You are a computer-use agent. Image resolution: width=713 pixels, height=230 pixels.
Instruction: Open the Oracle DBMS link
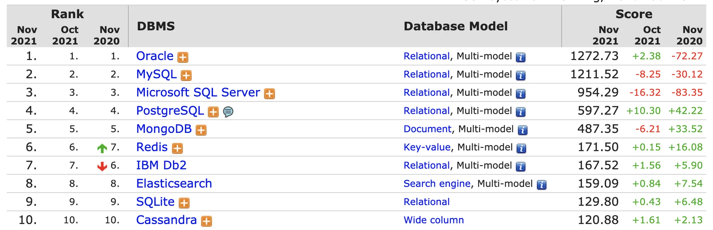click(155, 56)
